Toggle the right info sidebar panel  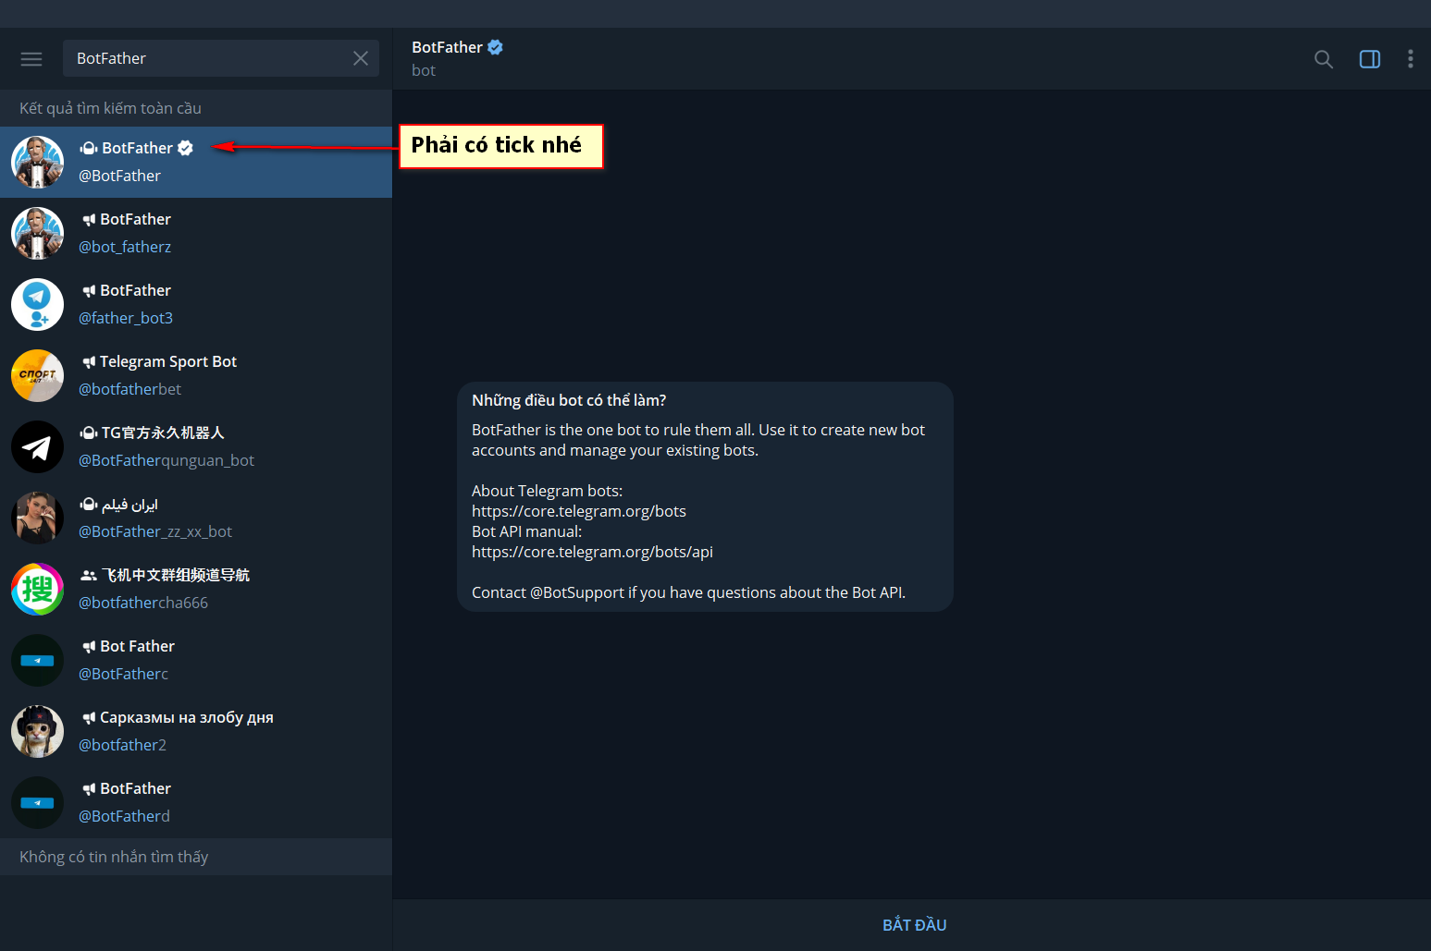[x=1369, y=59]
